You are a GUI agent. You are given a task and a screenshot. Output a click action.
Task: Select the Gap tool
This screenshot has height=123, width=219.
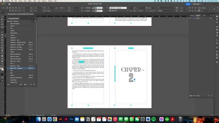point(2,24)
